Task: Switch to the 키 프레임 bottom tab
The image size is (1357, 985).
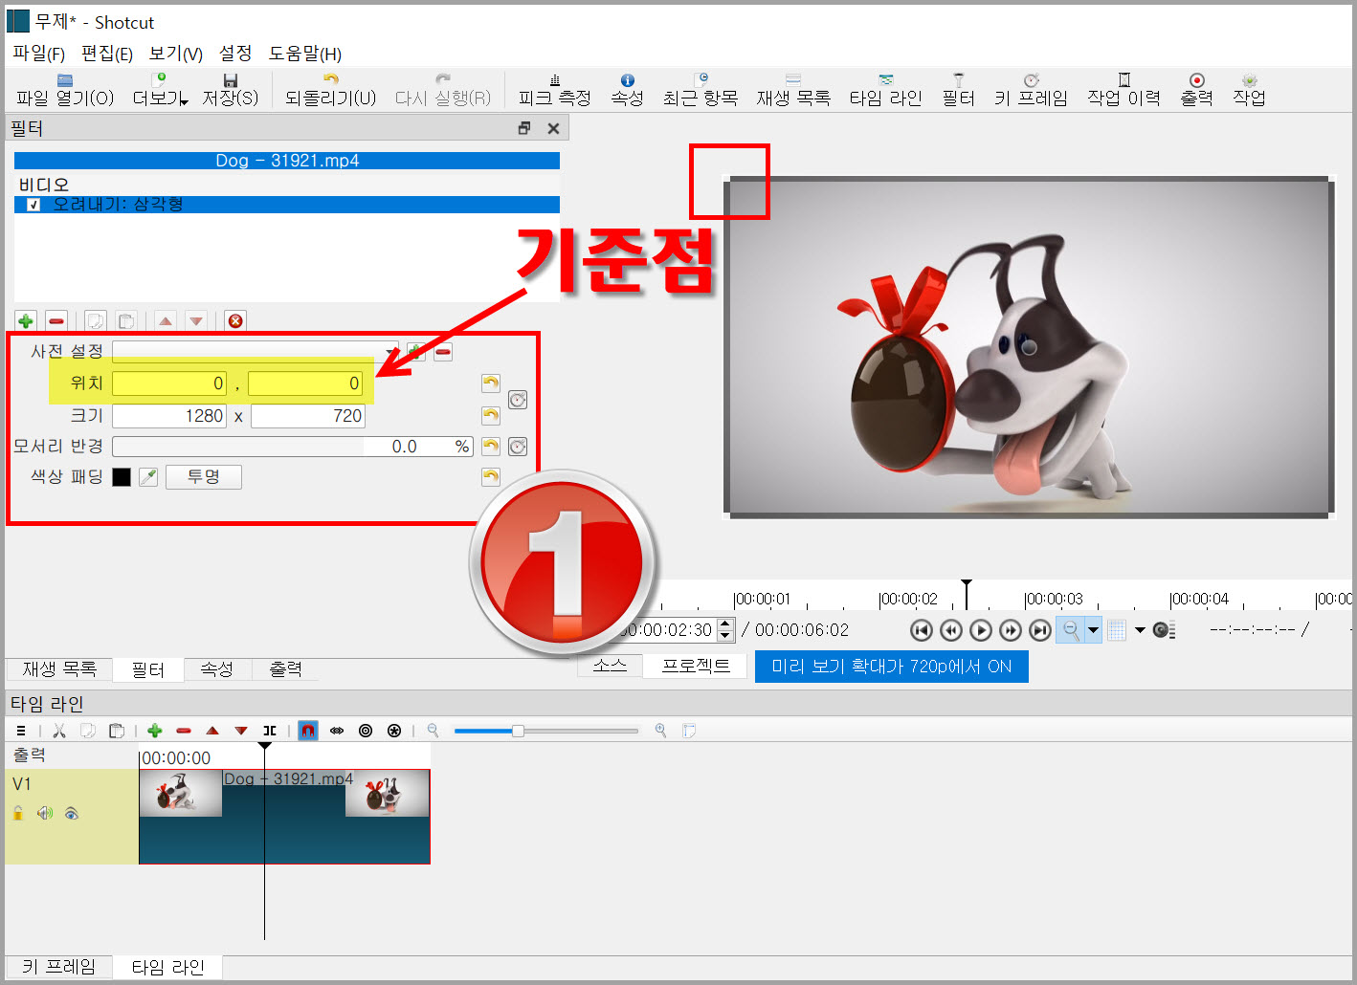Action: 58,967
